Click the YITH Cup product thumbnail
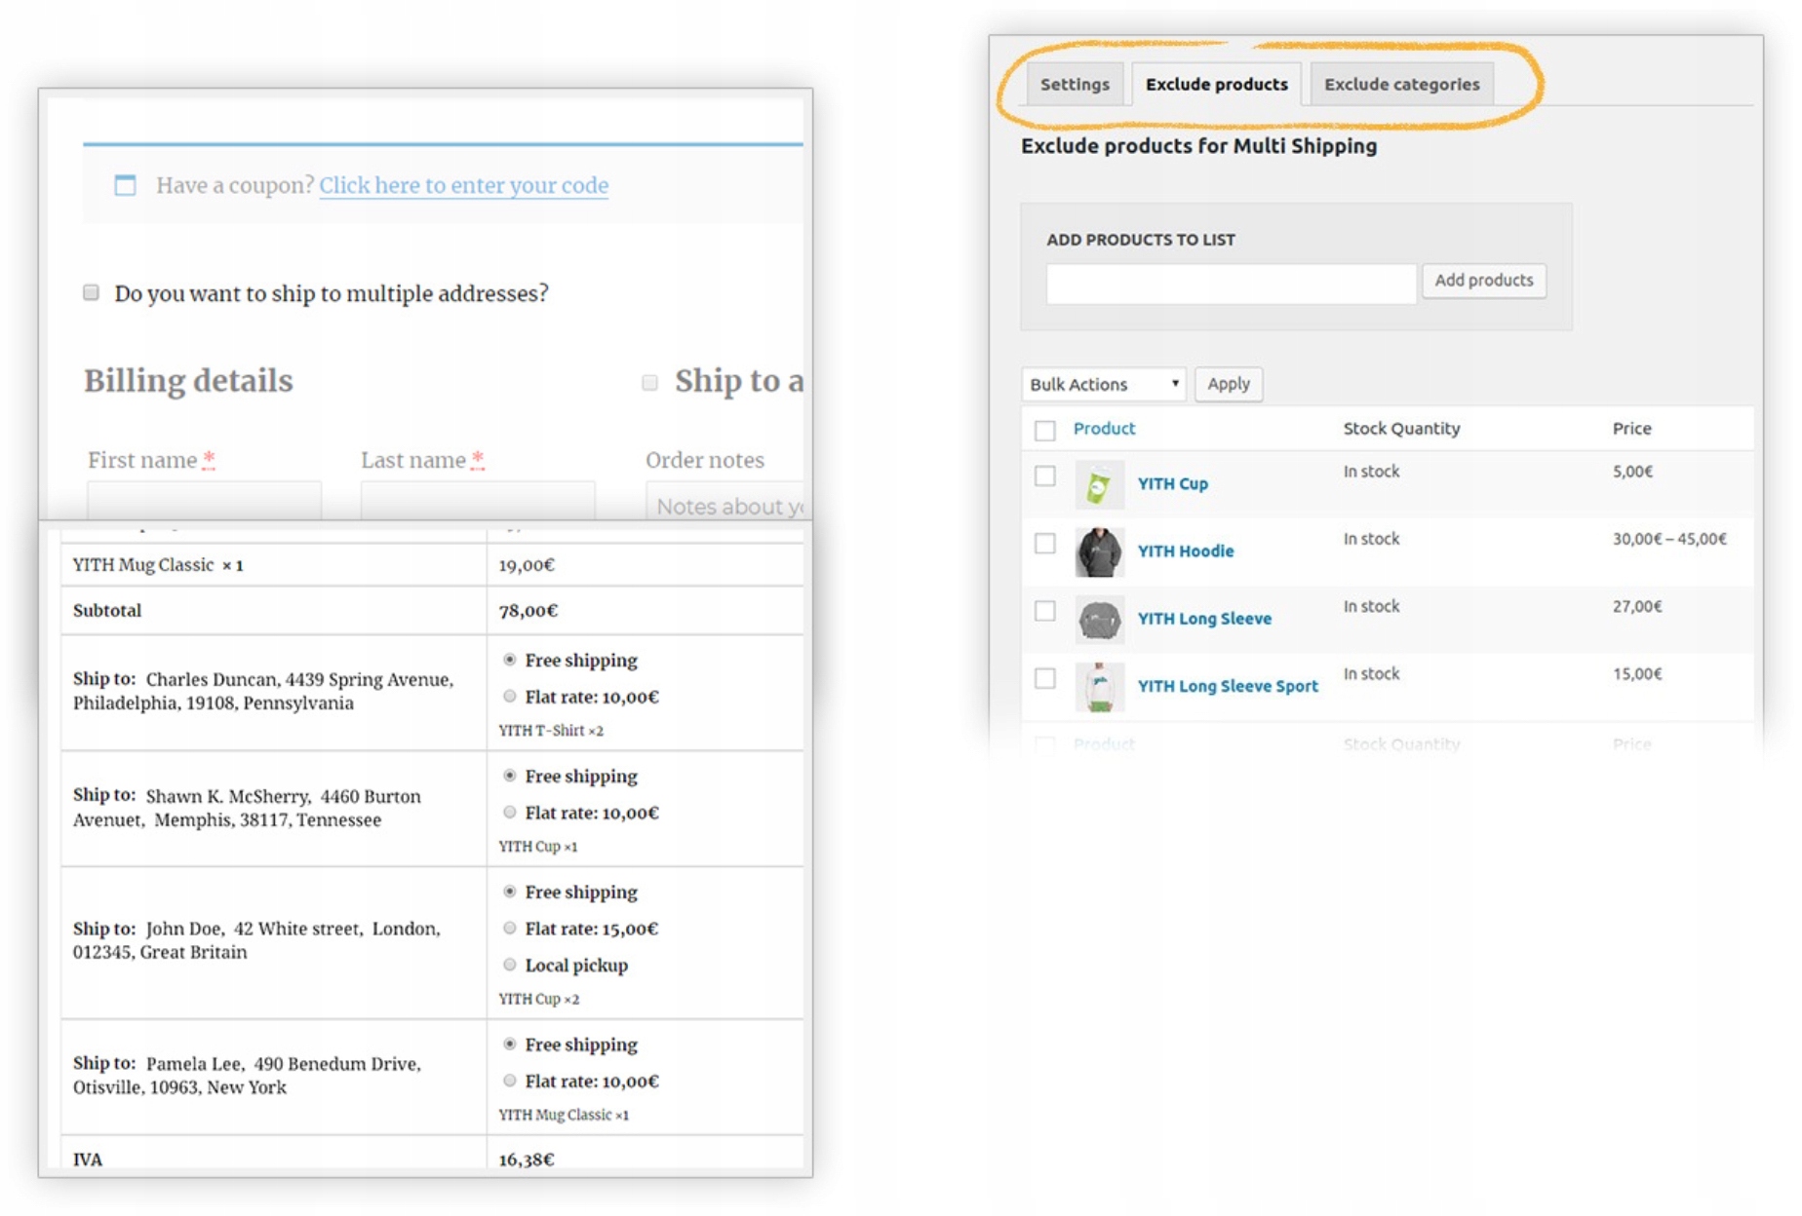Image resolution: width=1802 pixels, height=1216 pixels. (x=1099, y=484)
